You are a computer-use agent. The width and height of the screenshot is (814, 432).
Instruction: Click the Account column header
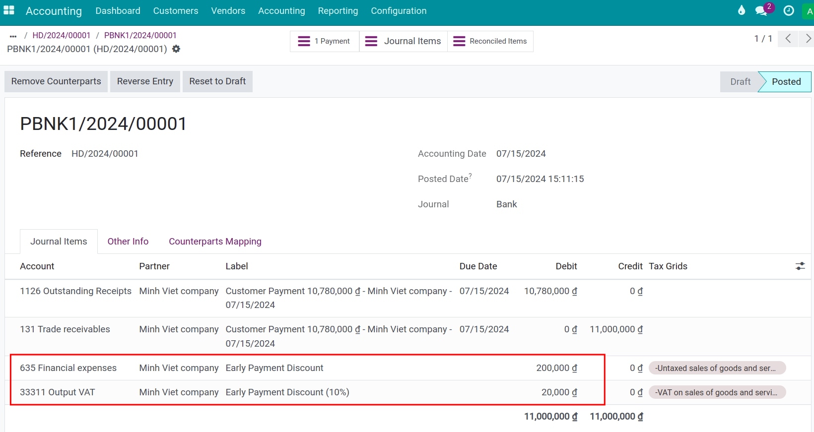(x=37, y=266)
